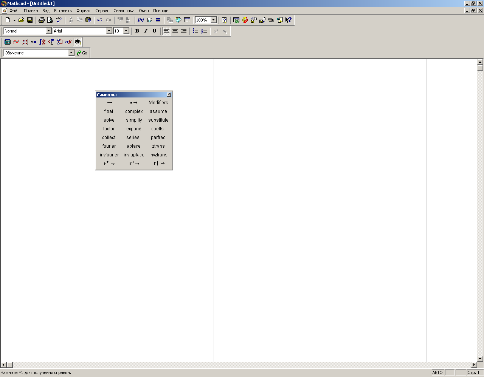Open the Normal style dropdown
This screenshot has width=484, height=377.
click(x=48, y=31)
